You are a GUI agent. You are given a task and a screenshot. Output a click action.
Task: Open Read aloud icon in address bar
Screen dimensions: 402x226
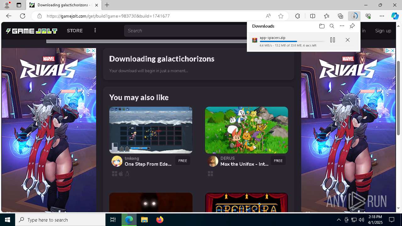point(268,16)
